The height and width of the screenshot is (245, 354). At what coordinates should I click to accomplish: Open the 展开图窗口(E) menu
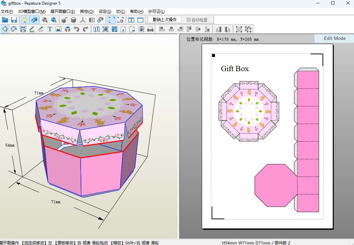[63, 12]
